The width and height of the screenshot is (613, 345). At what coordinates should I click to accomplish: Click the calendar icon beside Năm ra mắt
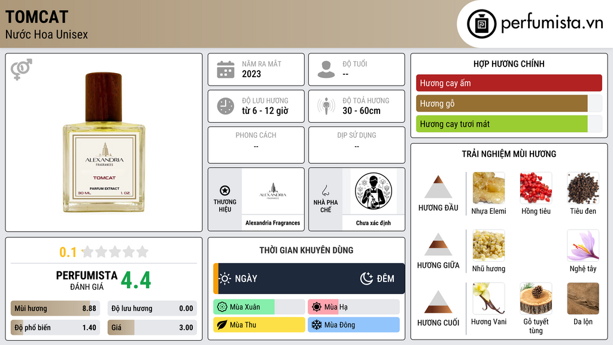[226, 69]
